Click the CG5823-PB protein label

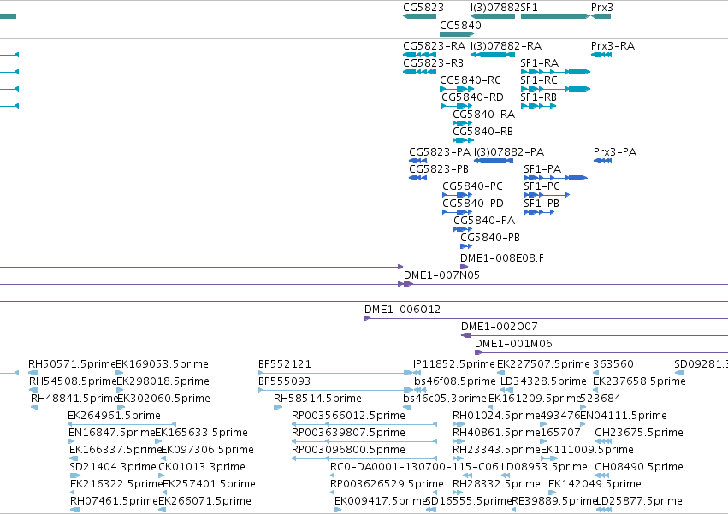439,169
